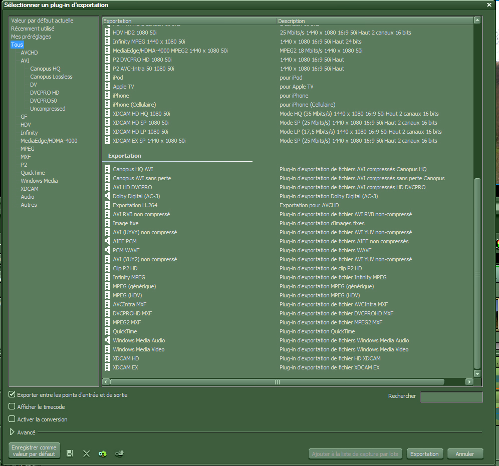Click the film icon beside XDCAM EX exporter
Screen dimensions: 499x466
[107, 367]
